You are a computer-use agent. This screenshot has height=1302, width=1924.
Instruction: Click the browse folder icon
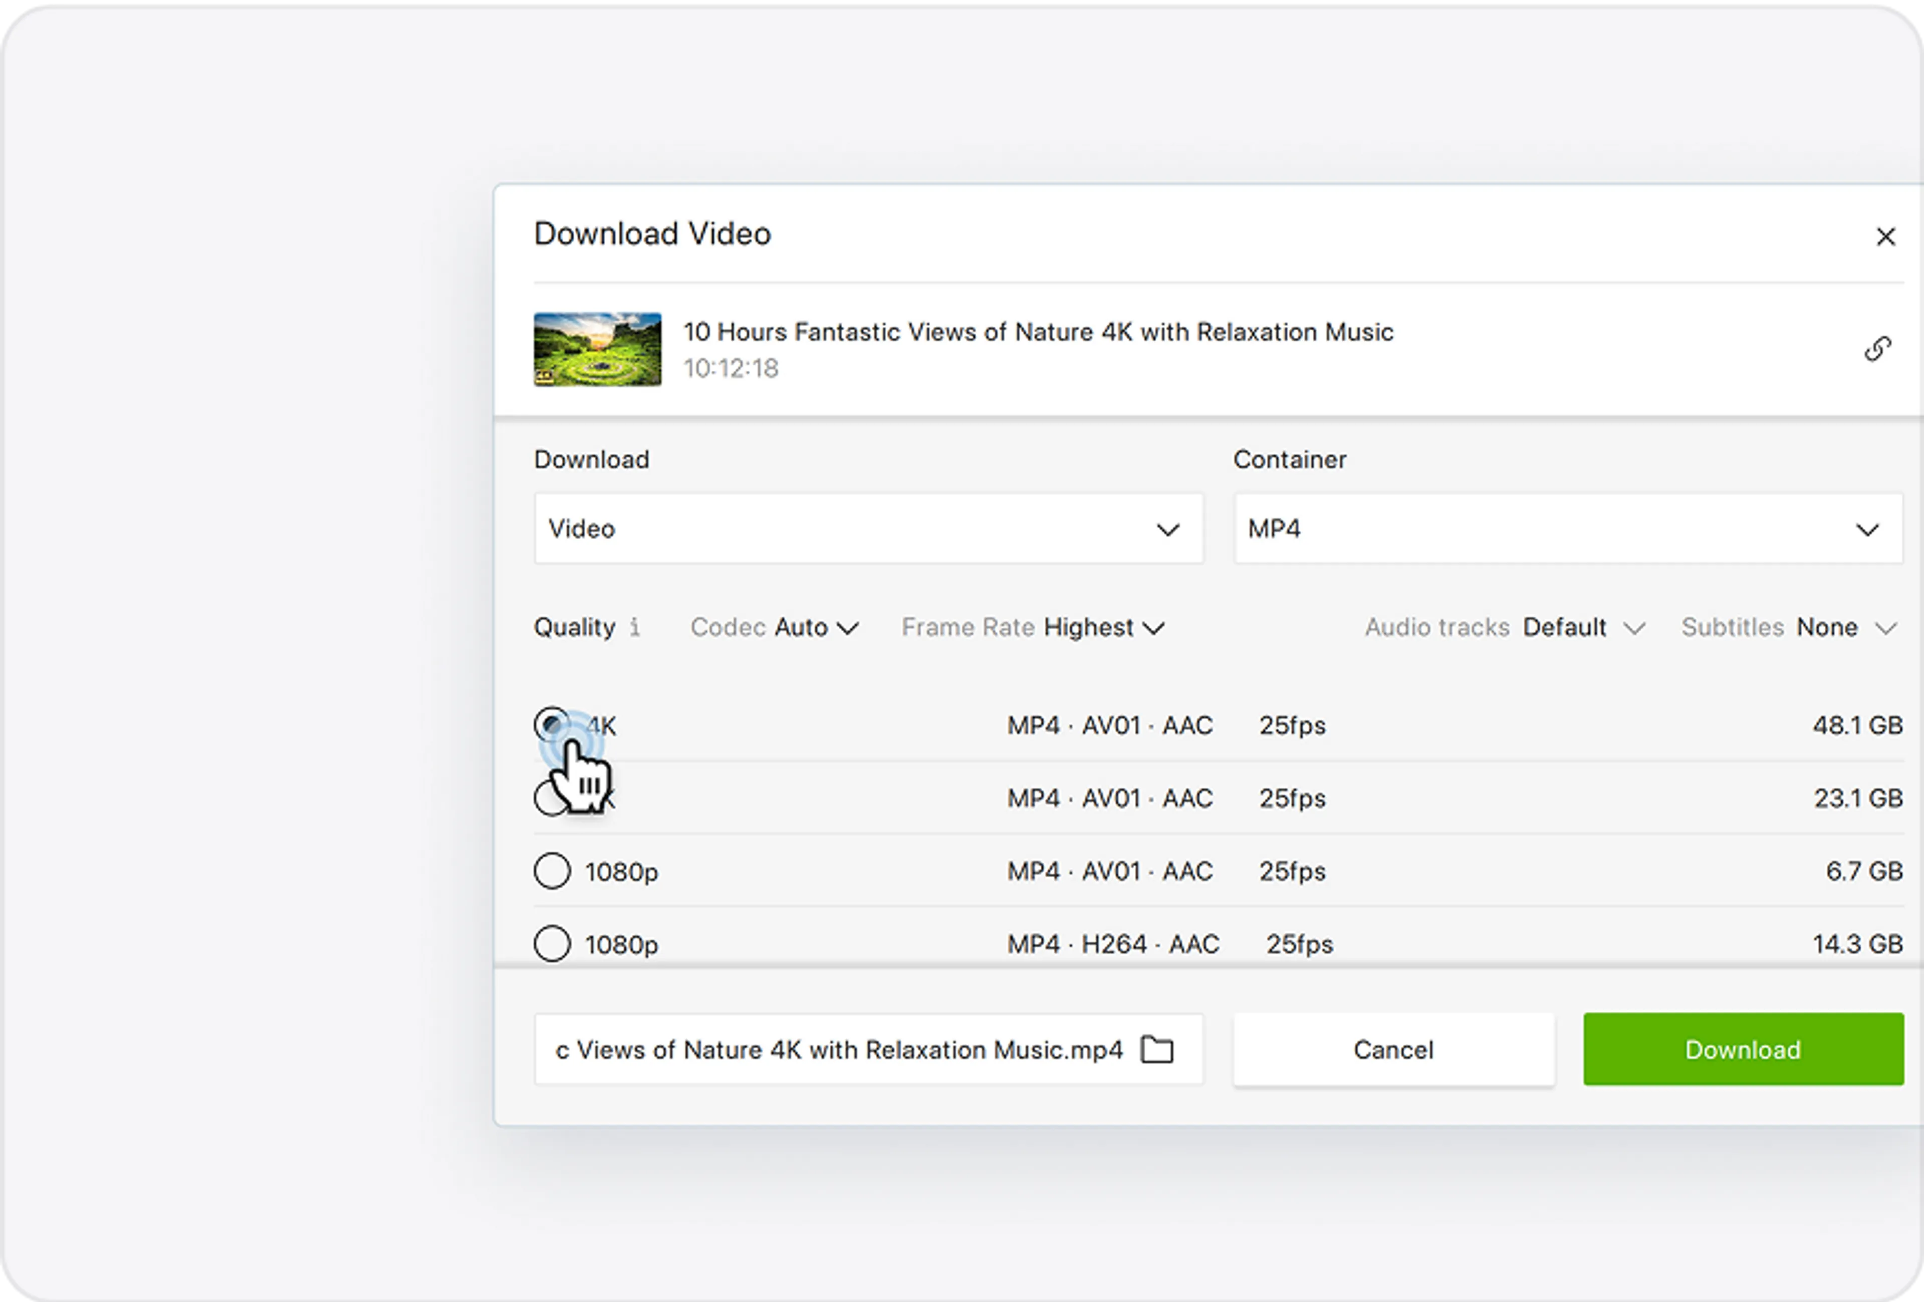(1156, 1049)
